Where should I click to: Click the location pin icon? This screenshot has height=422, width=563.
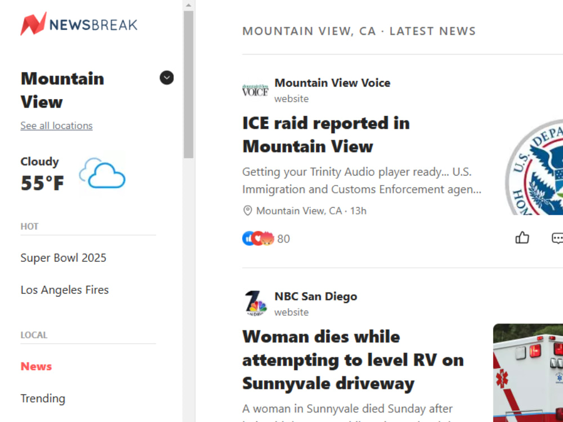(247, 210)
